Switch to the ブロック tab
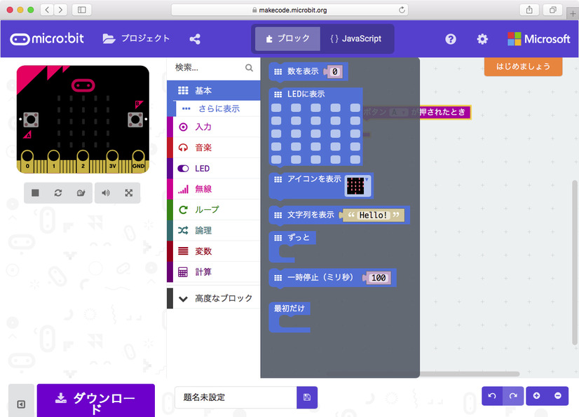 tap(287, 38)
